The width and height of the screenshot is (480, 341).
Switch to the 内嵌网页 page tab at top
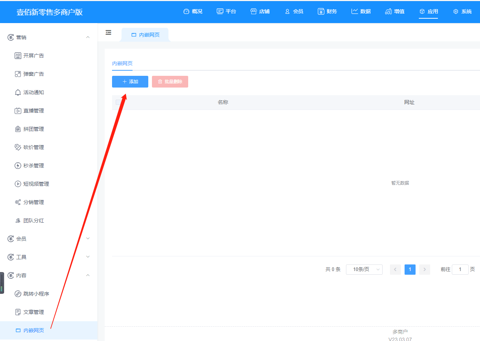[x=145, y=35]
